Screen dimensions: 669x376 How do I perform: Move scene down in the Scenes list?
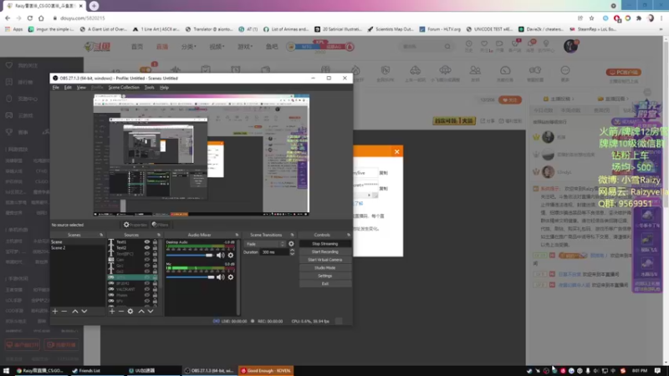click(84, 311)
